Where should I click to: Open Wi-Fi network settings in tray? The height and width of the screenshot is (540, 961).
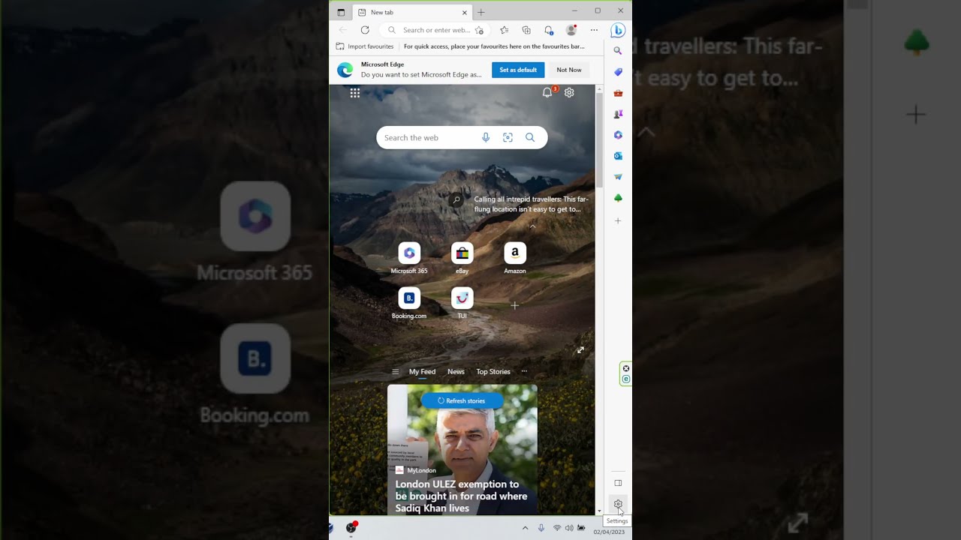pyautogui.click(x=557, y=528)
